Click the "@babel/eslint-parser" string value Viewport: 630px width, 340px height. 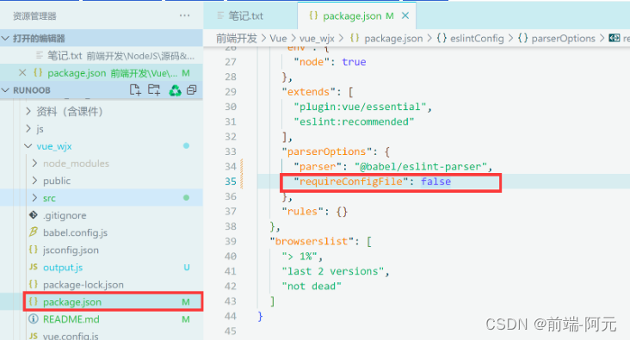pyautogui.click(x=421, y=166)
